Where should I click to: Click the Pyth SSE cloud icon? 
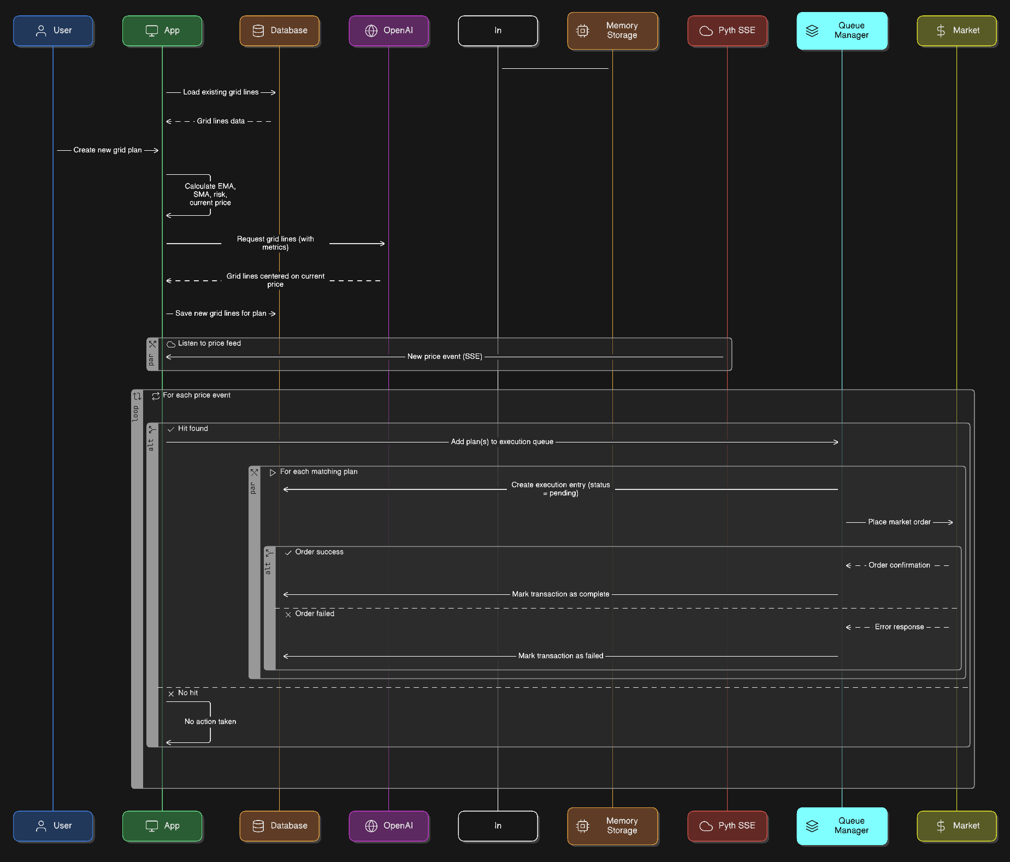pos(706,31)
